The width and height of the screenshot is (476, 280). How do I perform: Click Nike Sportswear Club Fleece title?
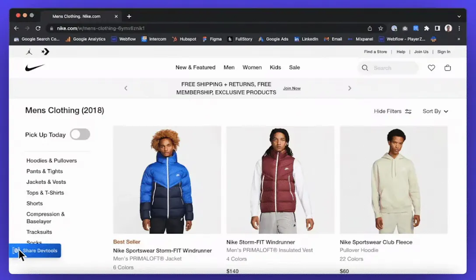click(x=376, y=242)
